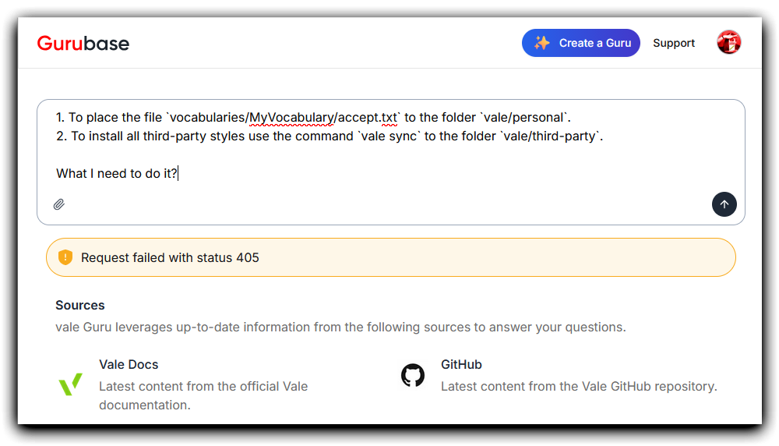779x446 pixels.
Task: Click the warning shield icon in error banner
Action: point(65,257)
